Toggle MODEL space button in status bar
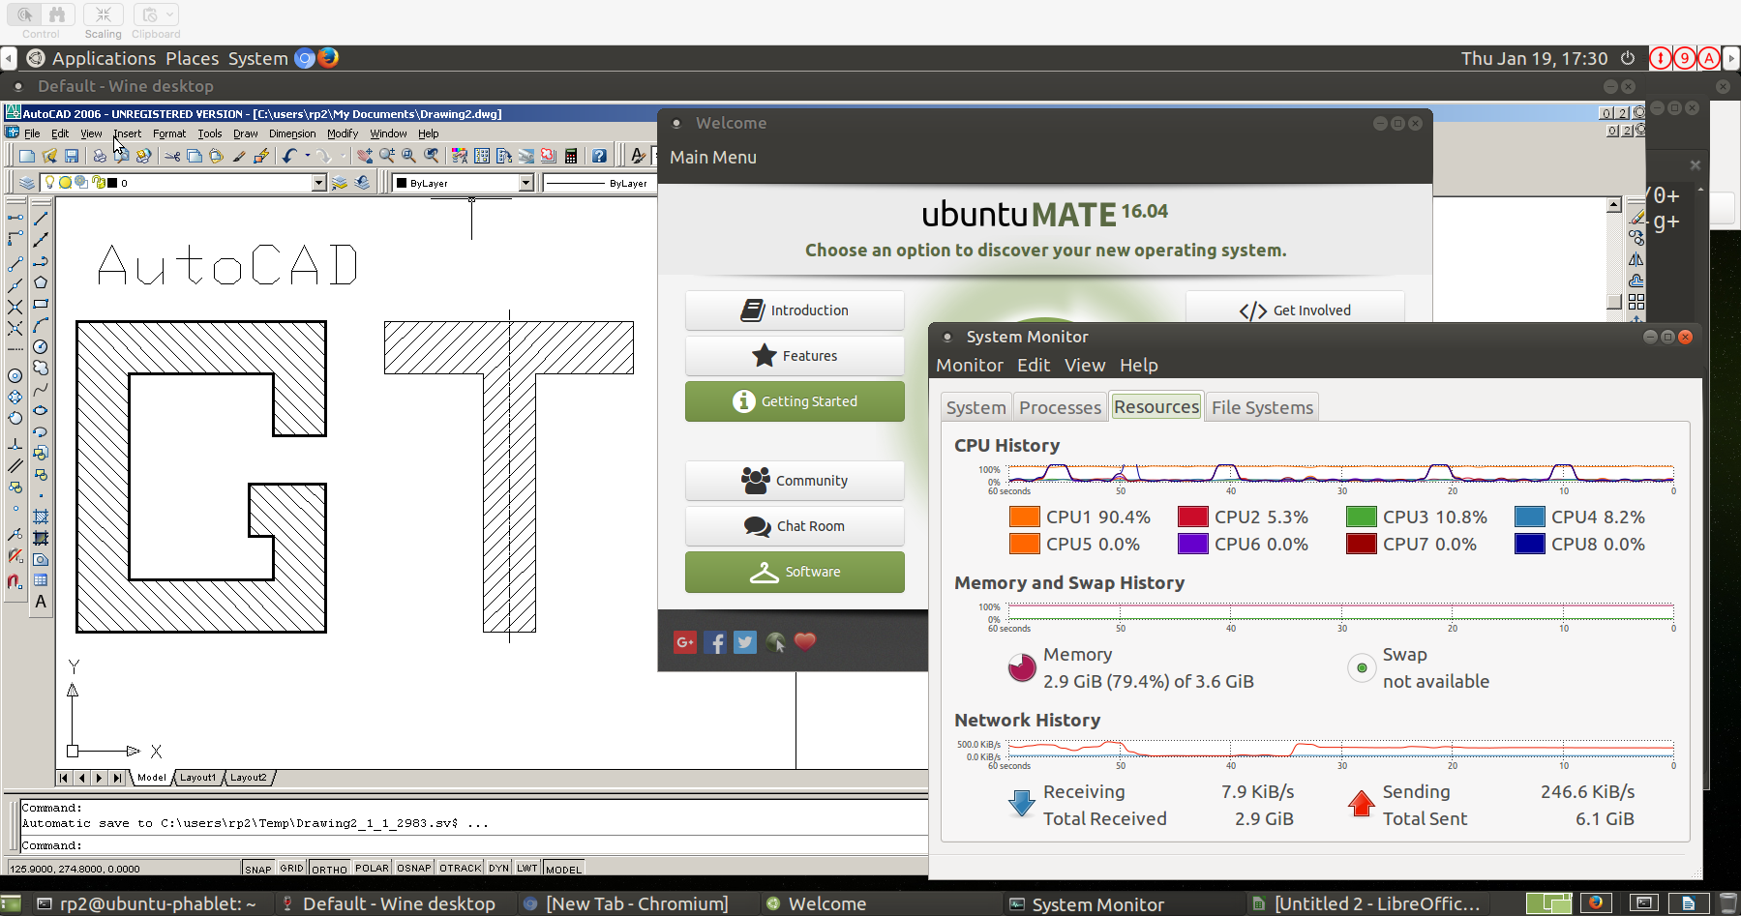 (564, 869)
